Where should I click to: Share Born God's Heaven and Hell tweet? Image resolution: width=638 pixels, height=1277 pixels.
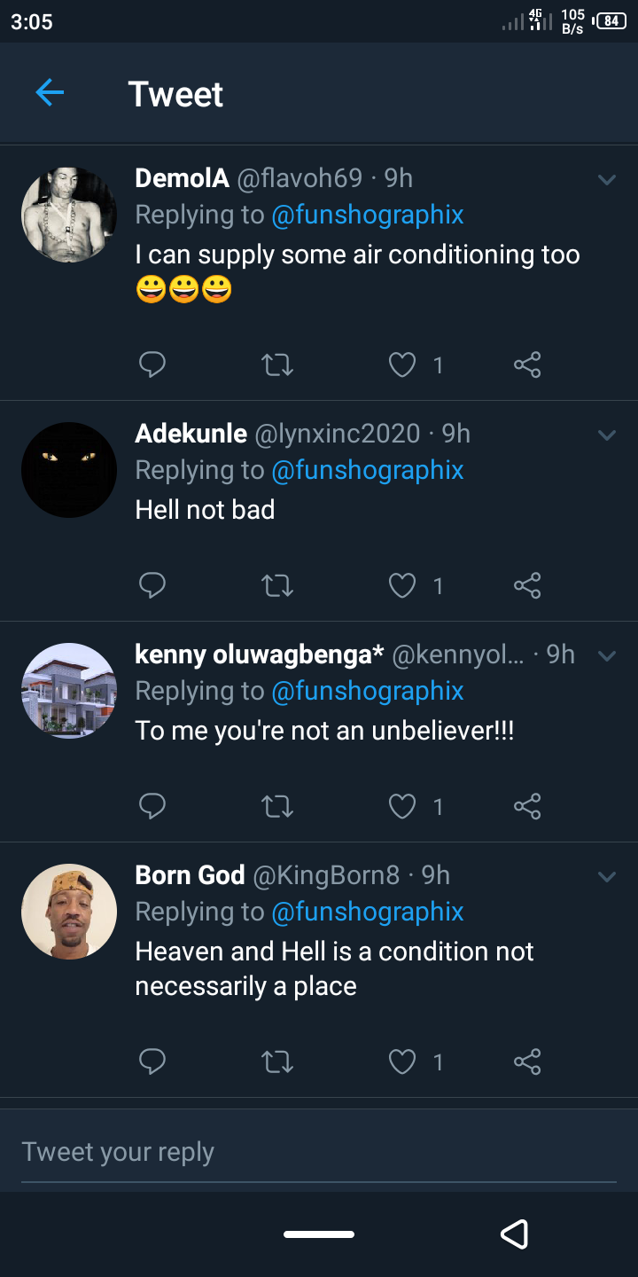click(x=527, y=1062)
